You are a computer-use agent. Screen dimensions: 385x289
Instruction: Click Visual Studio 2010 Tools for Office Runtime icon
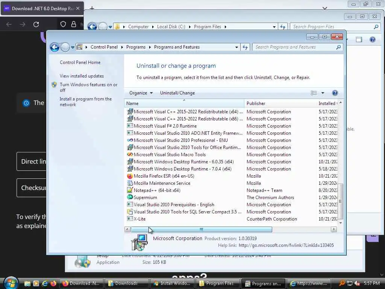(130, 147)
